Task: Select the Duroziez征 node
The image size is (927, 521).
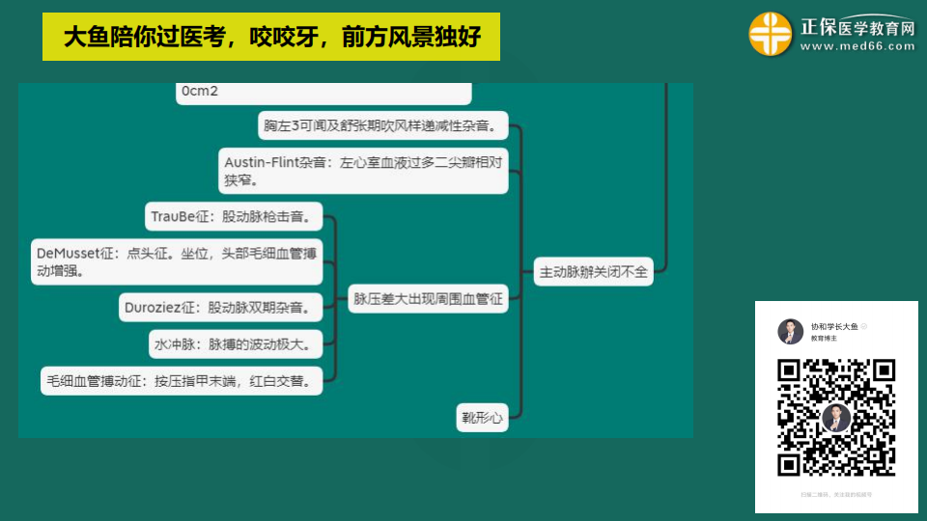Action: pyautogui.click(x=218, y=308)
